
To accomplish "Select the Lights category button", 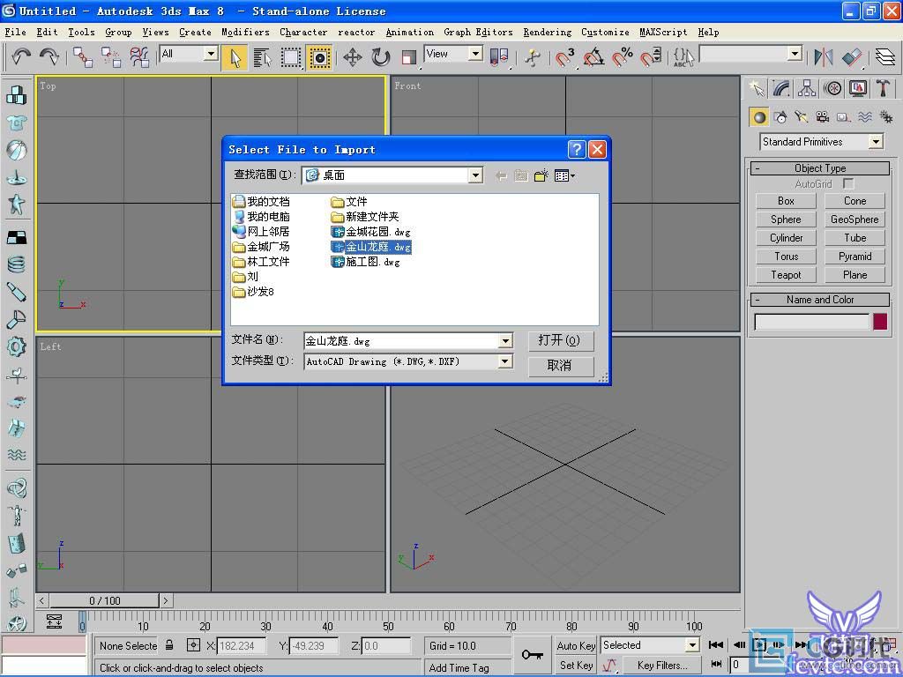I will click(802, 117).
